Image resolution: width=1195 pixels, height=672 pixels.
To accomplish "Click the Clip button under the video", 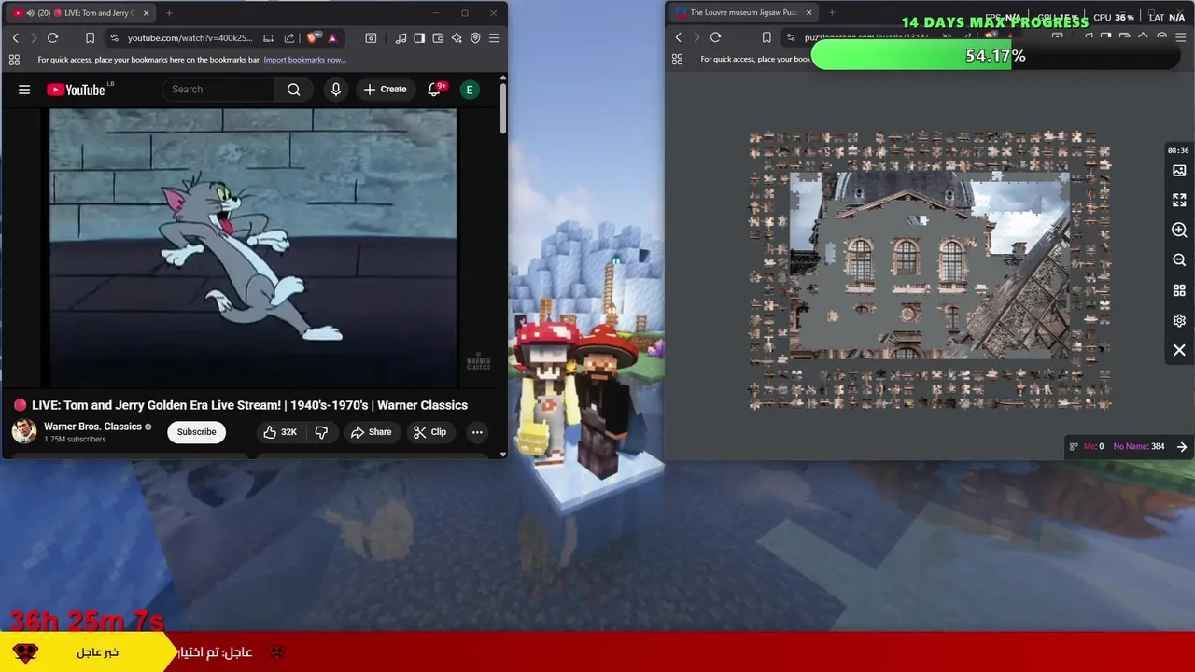I will tap(429, 432).
